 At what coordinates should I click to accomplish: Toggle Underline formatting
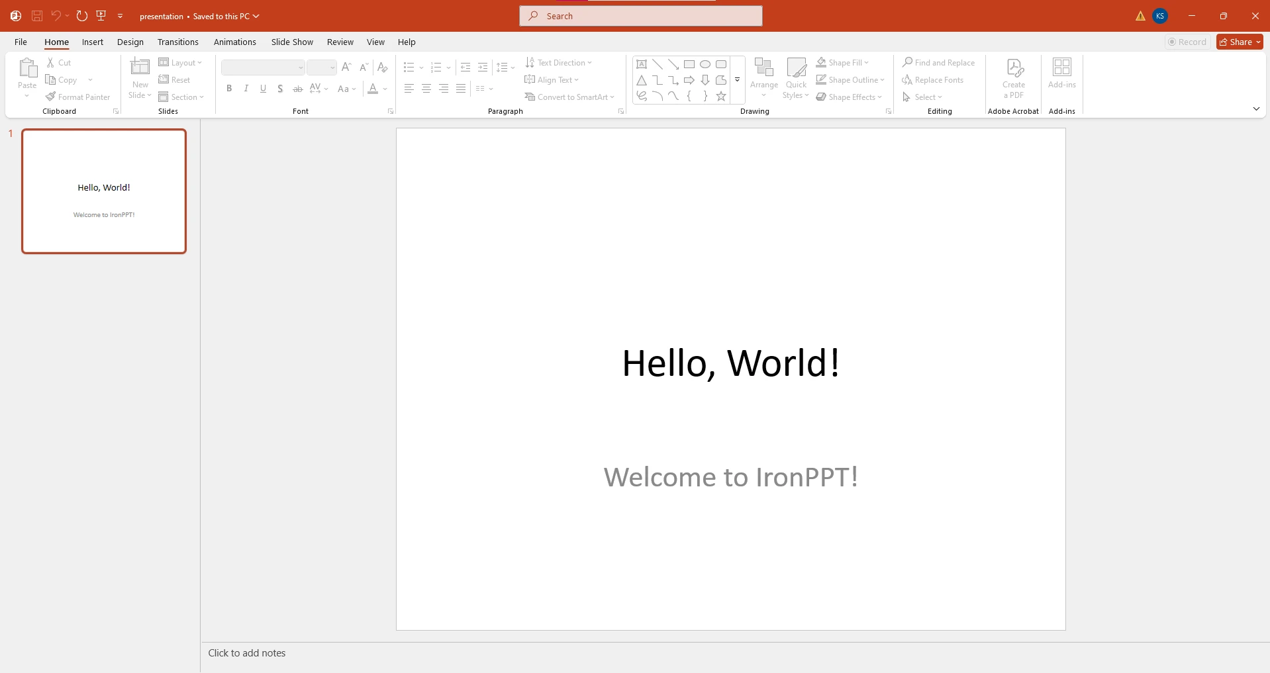(264, 89)
